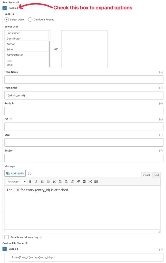Screen dimensions: 166x263
Task: Apply italic formatting to the message text
Action: click(x=36, y=182)
